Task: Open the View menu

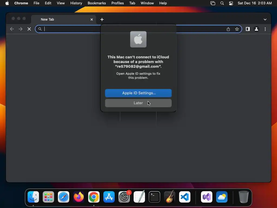Action: 61,3
